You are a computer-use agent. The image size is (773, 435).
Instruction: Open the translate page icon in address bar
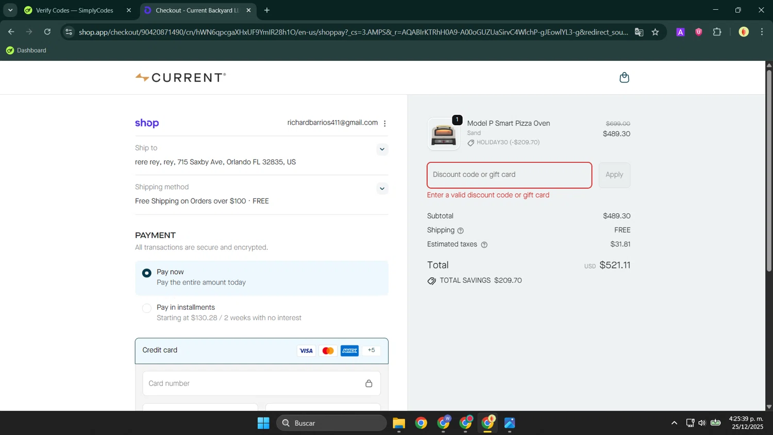(x=639, y=32)
